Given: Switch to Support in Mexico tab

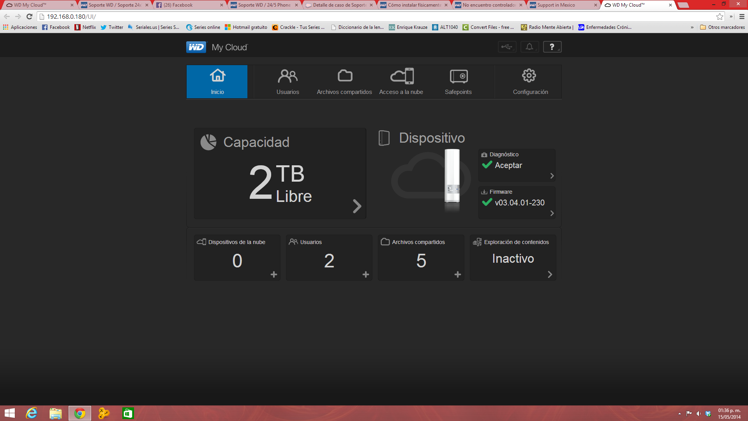Looking at the screenshot, I should click(x=564, y=5).
